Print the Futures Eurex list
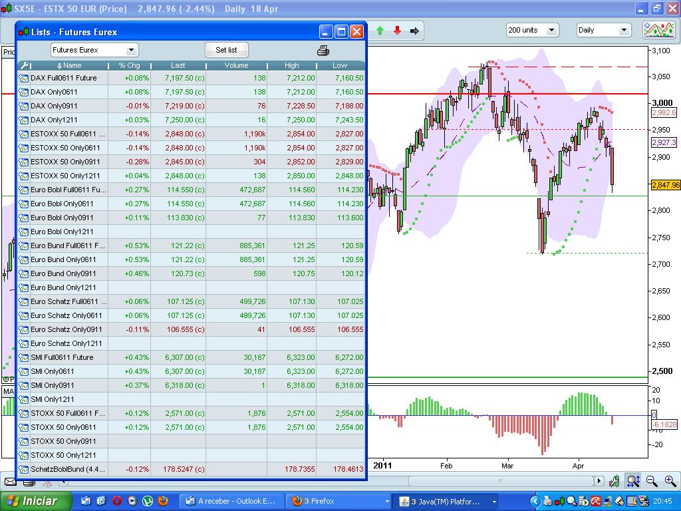 323,51
